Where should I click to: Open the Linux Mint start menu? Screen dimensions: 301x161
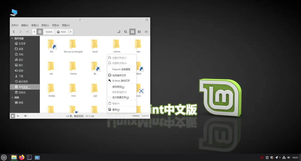[4, 158]
